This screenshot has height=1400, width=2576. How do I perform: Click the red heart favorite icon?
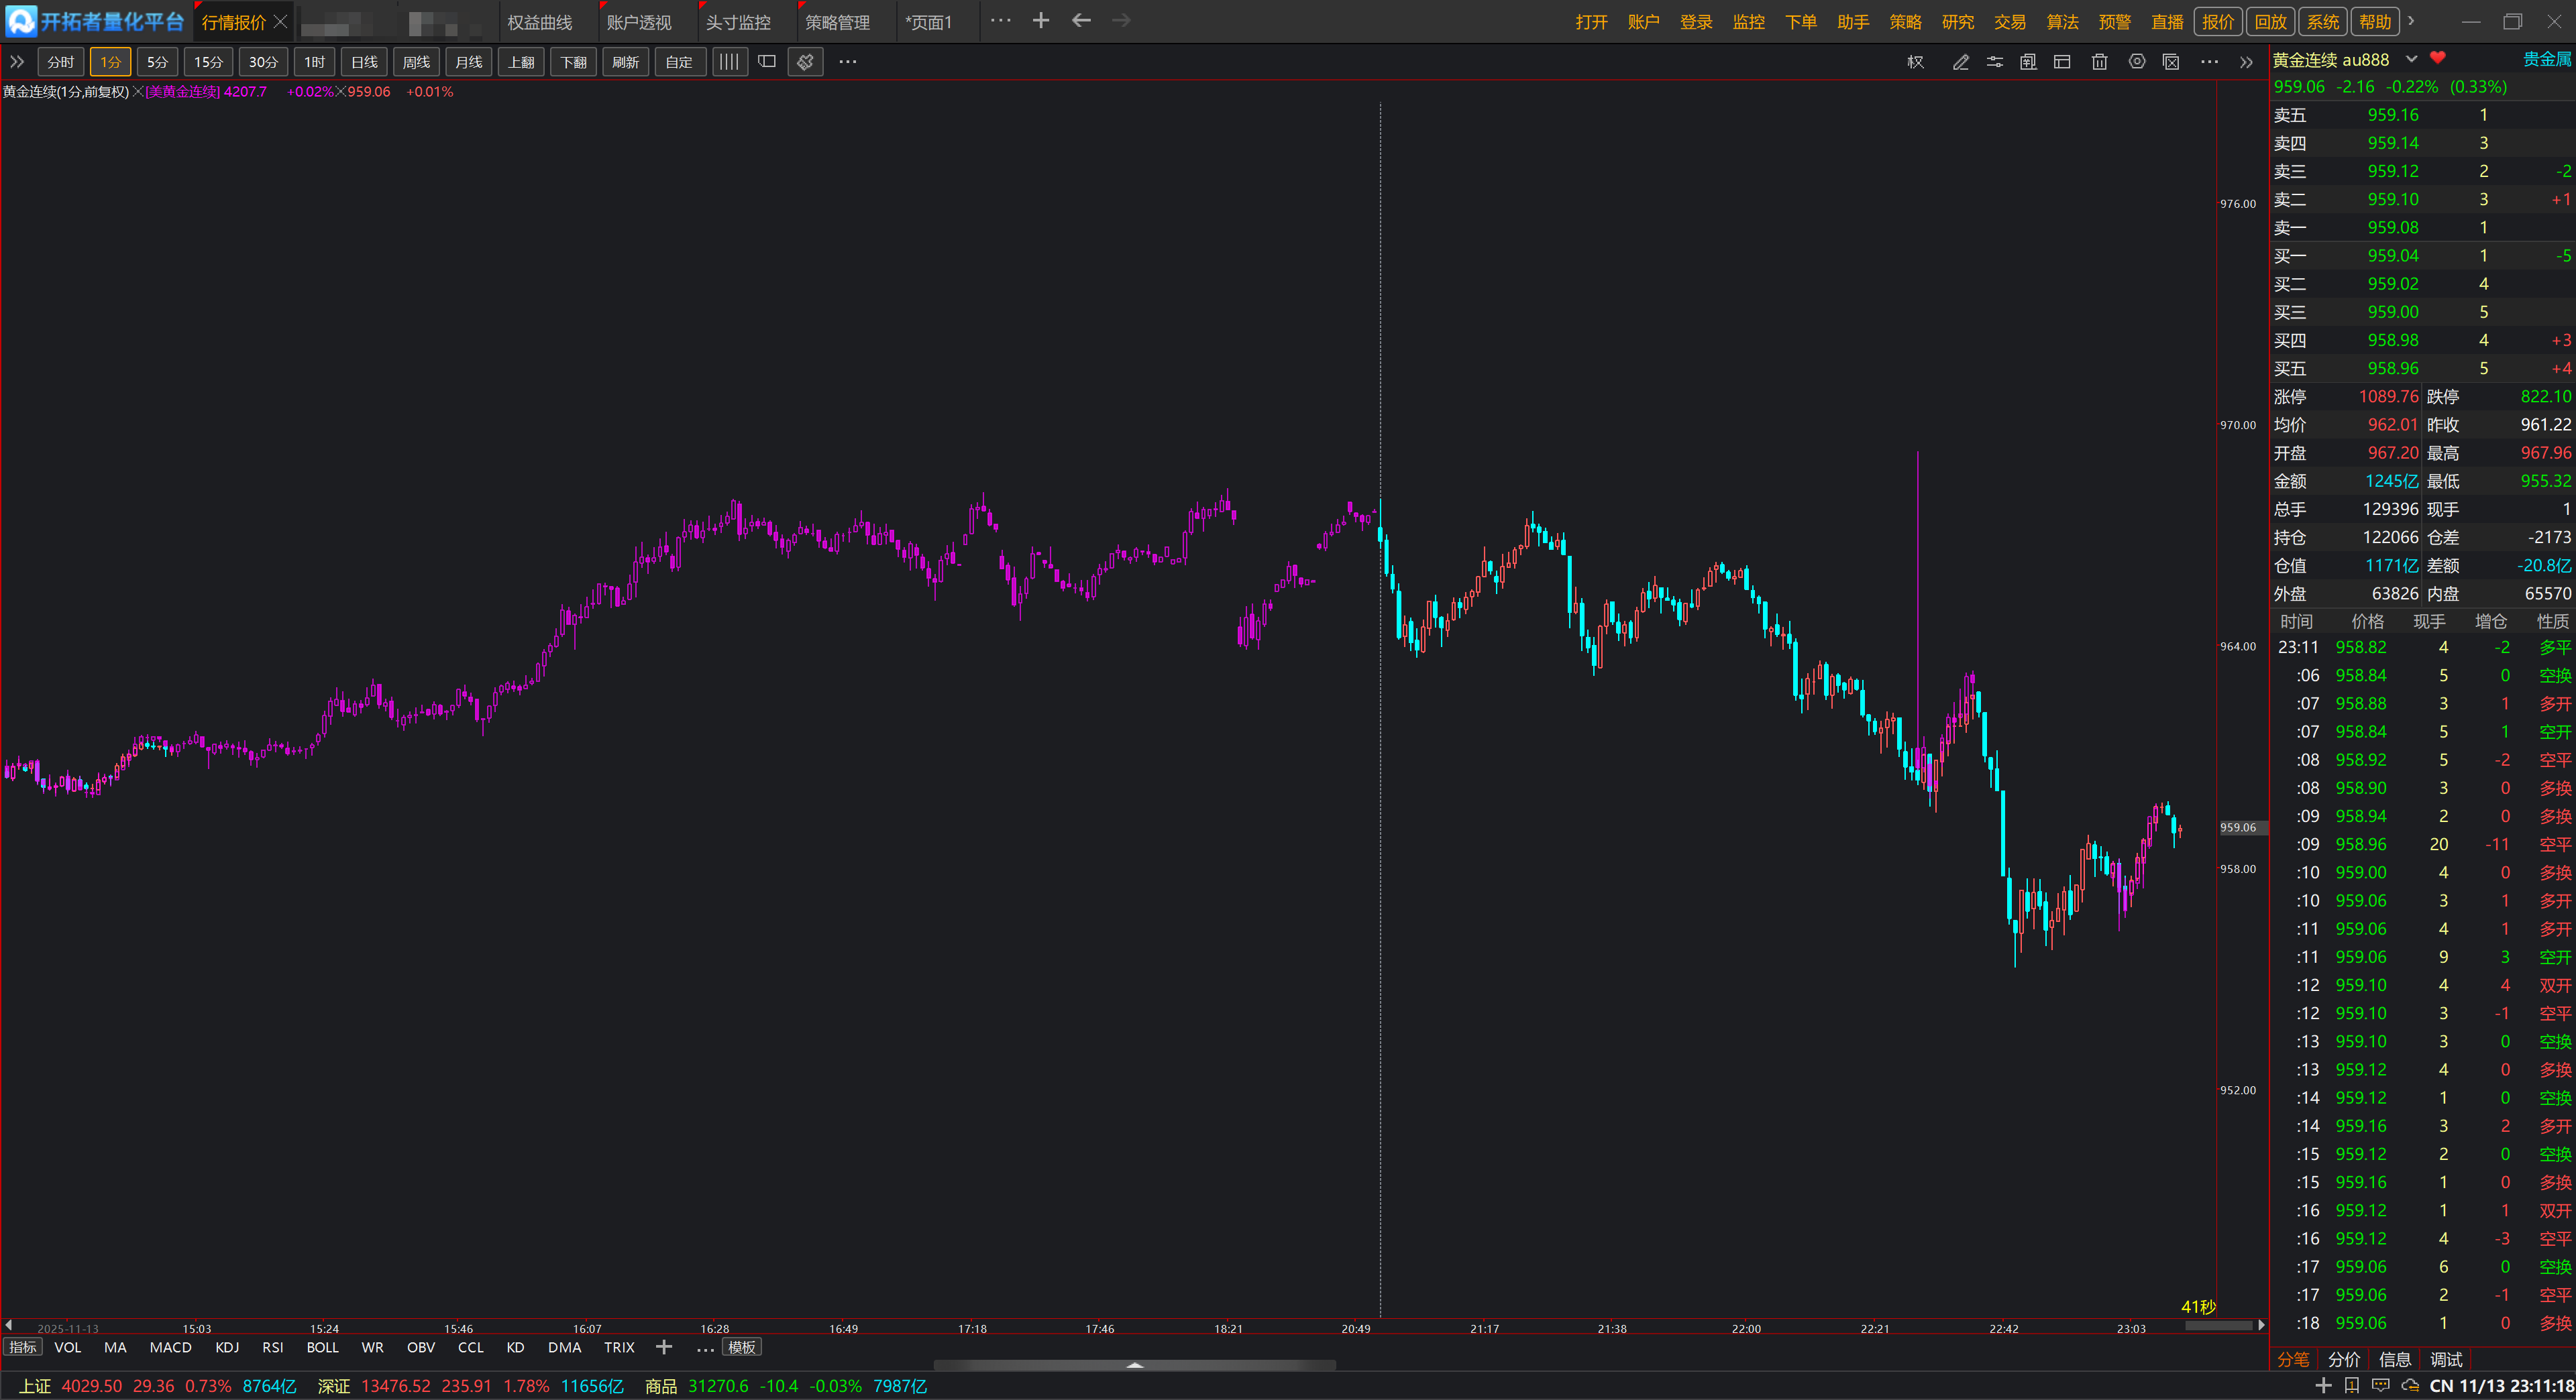2437,59
